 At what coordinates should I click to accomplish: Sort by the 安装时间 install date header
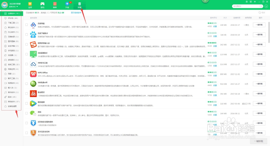point(237,18)
